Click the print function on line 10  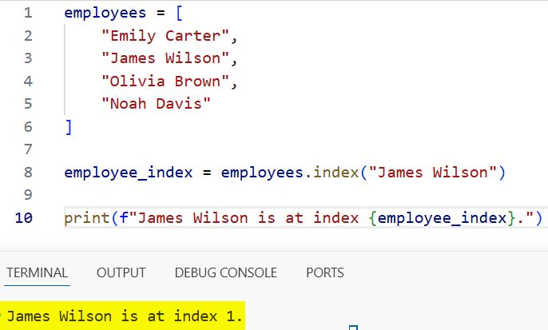(87, 218)
